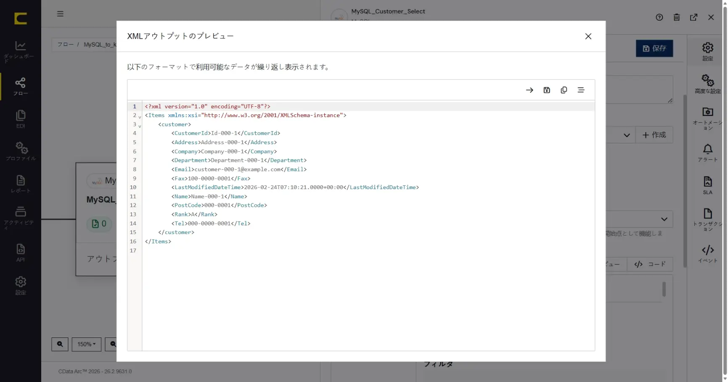This screenshot has width=728, height=382.
Task: Open the Events (イベント) tab
Action: (707, 254)
